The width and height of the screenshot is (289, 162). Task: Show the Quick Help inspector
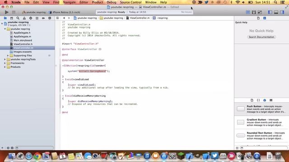265,18
